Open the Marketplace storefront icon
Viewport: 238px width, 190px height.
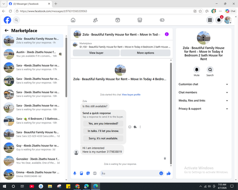140,20
